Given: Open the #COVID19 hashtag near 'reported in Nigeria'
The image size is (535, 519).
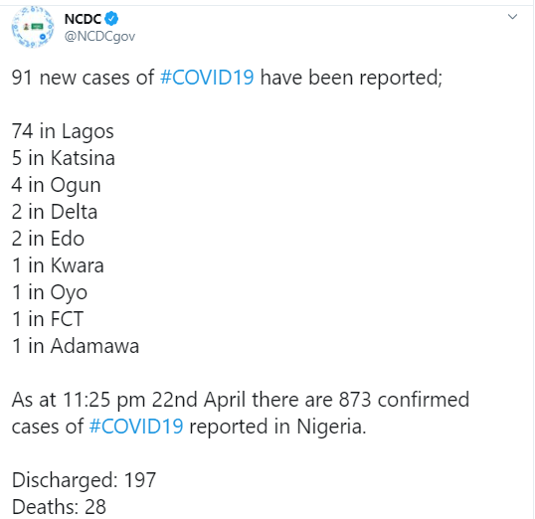Looking at the screenshot, I should pyautogui.click(x=136, y=427).
